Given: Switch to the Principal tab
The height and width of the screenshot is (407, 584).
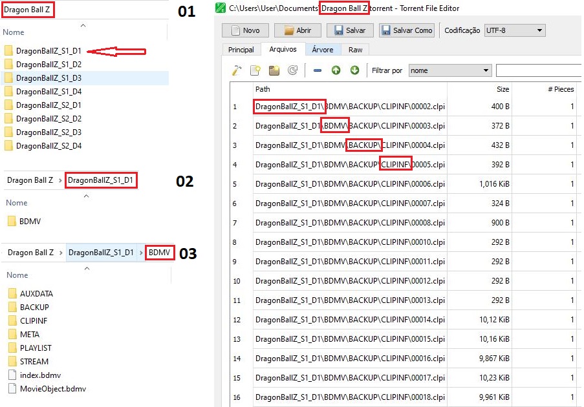Looking at the screenshot, I should coord(241,50).
